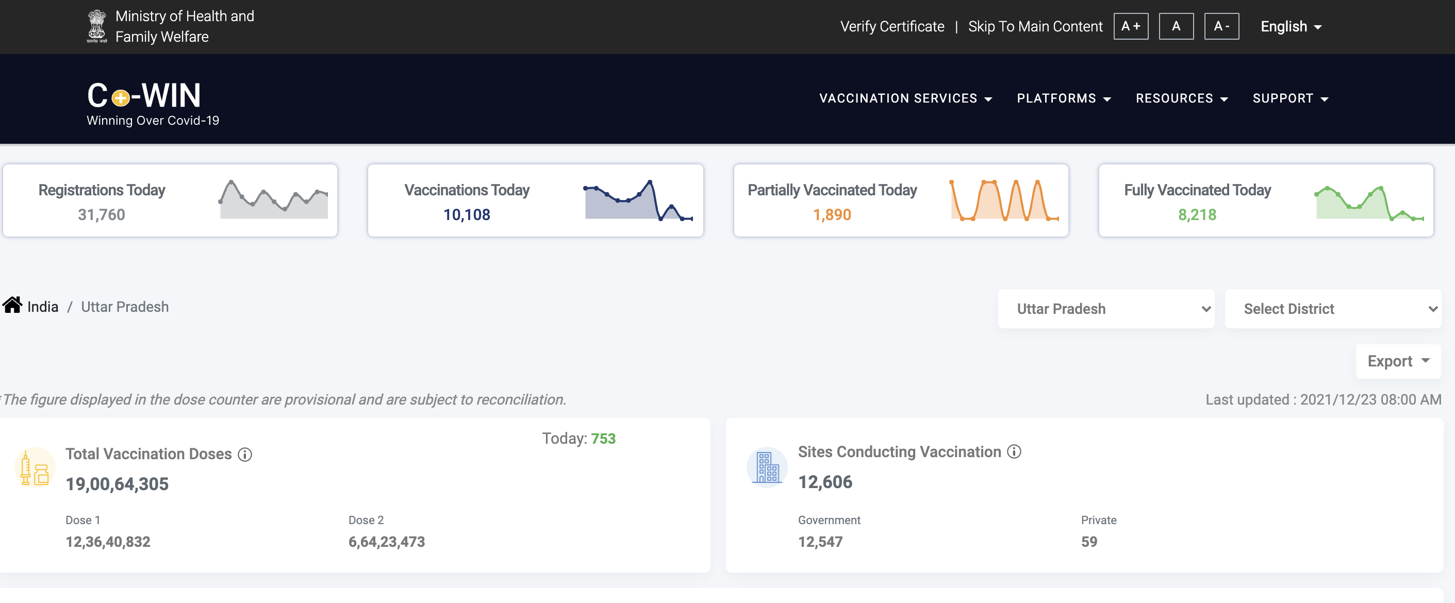Click Skip To Main Content link

[1035, 26]
